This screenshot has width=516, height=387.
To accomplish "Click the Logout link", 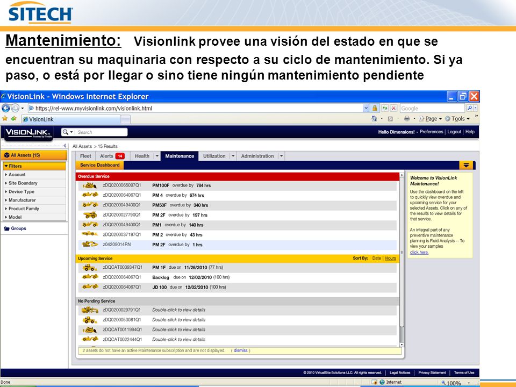I will pyautogui.click(x=454, y=132).
